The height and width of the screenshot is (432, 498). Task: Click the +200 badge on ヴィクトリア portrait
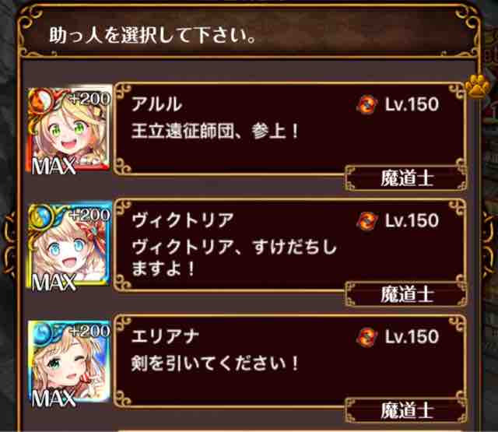click(90, 216)
